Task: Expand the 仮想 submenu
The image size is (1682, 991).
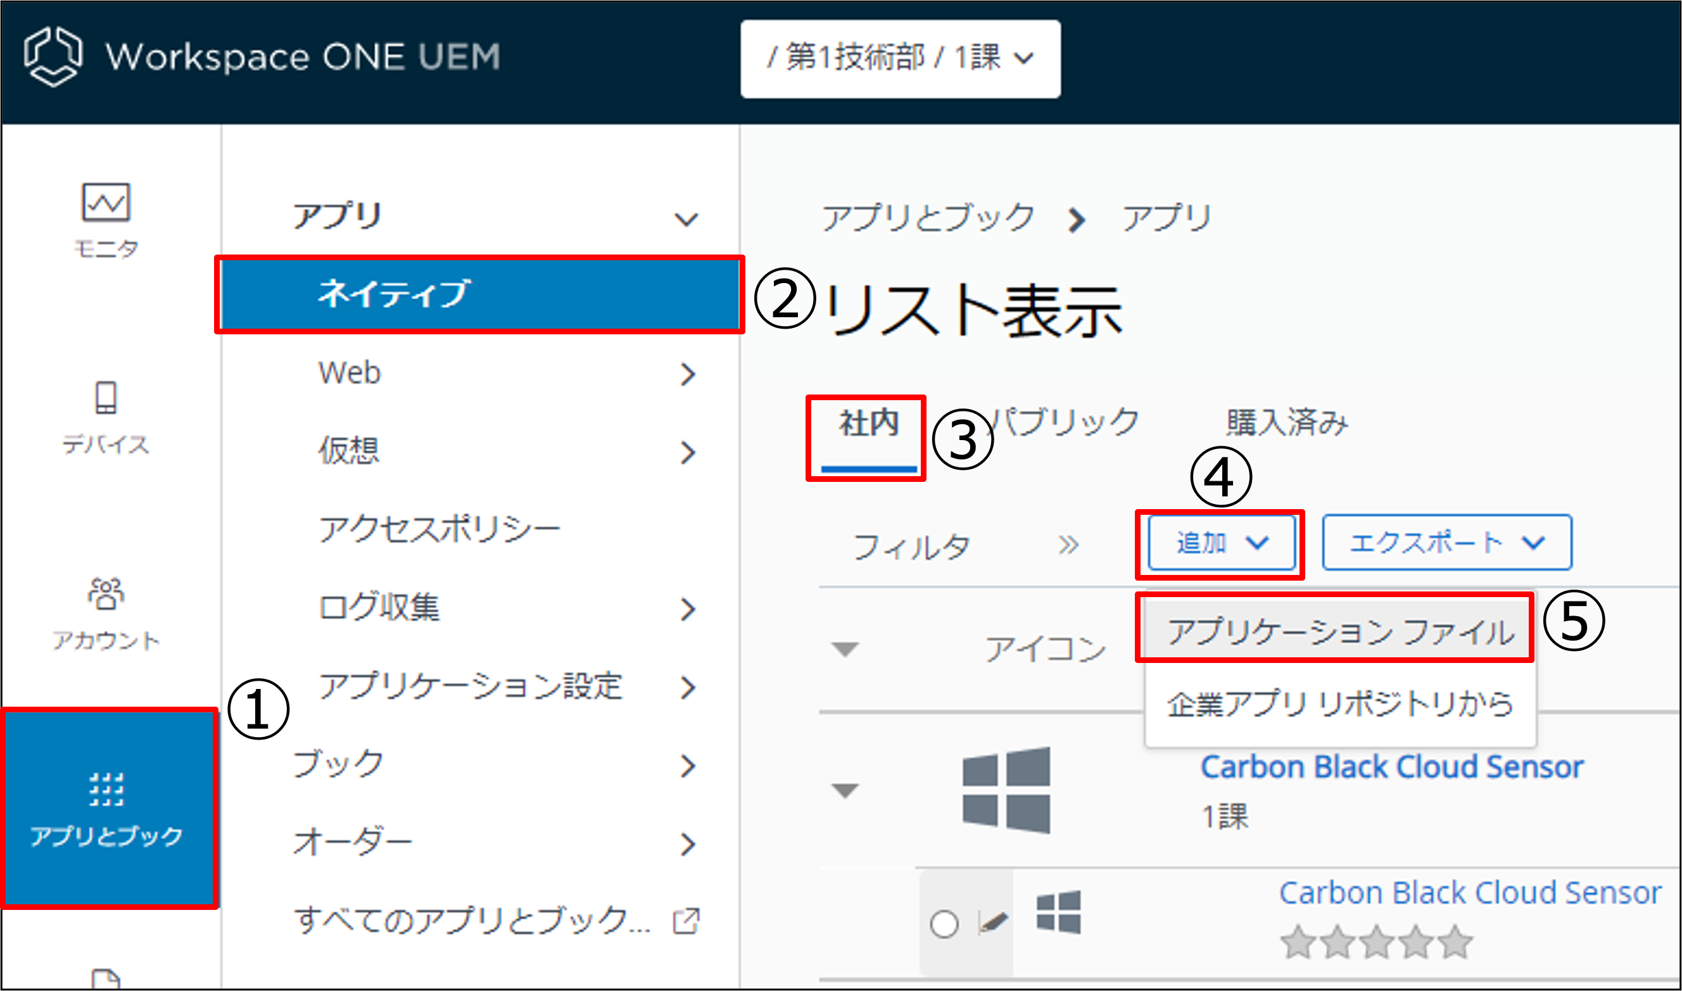Action: coord(688,453)
